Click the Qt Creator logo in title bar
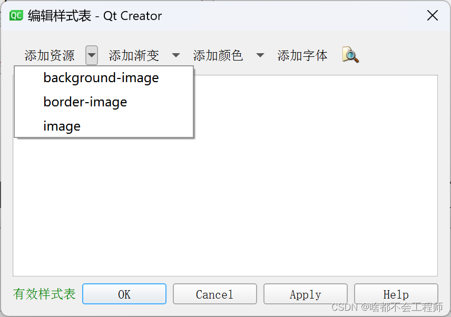451x317 pixels. tap(16, 15)
